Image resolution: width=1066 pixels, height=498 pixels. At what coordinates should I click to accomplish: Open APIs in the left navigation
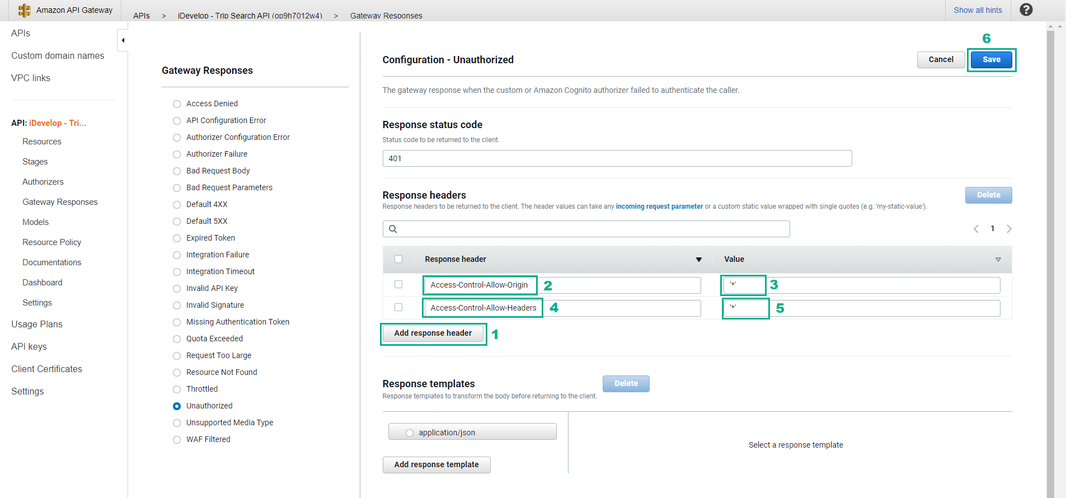pos(21,33)
